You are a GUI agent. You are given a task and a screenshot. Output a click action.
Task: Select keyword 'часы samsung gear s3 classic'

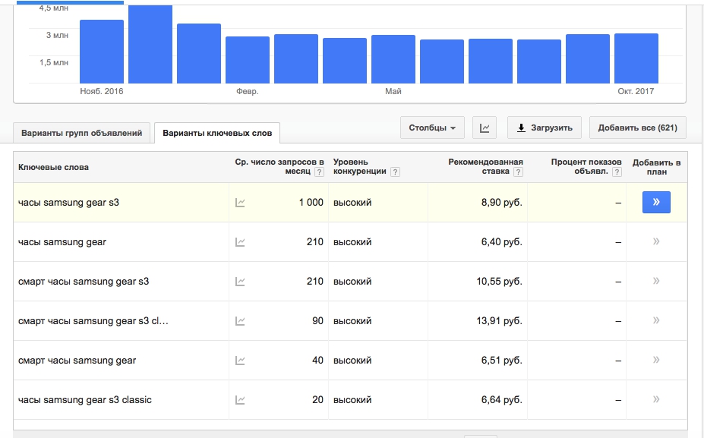[x=85, y=400]
